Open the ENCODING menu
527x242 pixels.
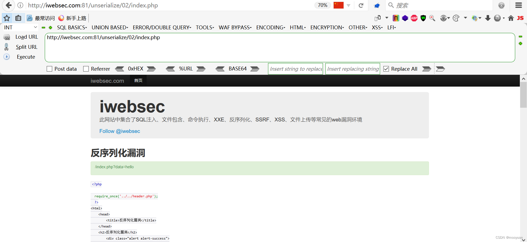(x=271, y=27)
